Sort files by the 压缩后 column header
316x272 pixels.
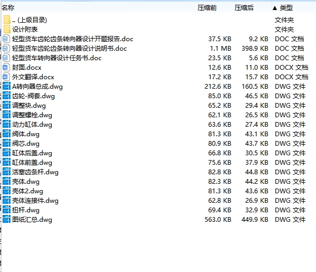tap(244, 7)
